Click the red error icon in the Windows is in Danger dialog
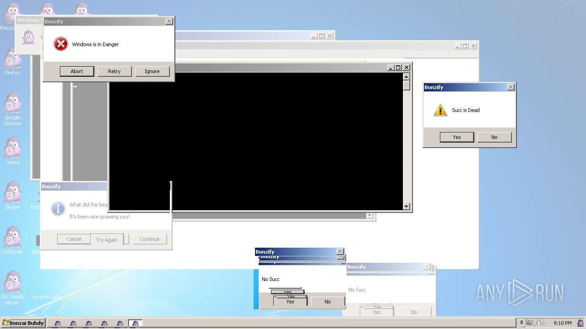Viewport: 586px width, 329px height. coord(60,44)
